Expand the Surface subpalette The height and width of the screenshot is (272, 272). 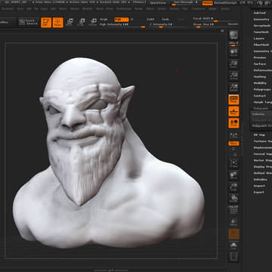tap(260, 64)
